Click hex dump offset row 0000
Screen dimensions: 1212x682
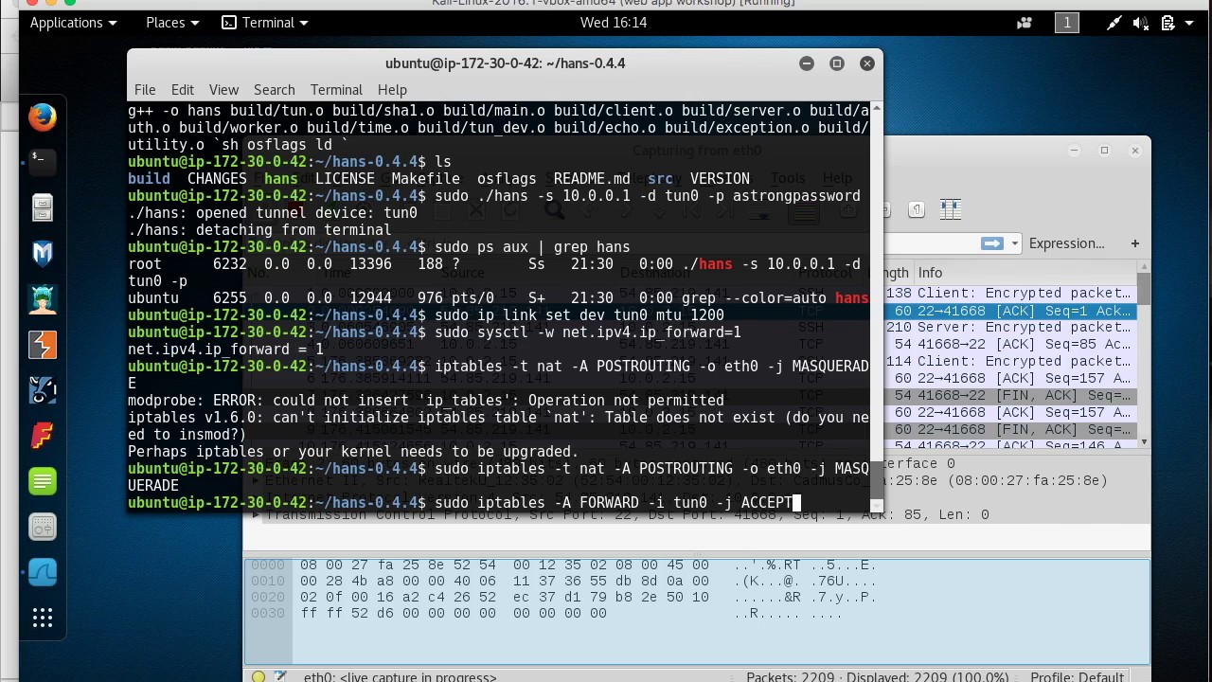(267, 565)
